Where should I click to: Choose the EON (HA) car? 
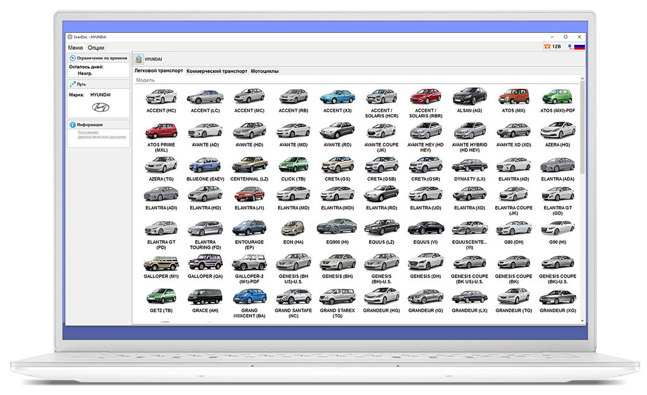[x=293, y=232]
